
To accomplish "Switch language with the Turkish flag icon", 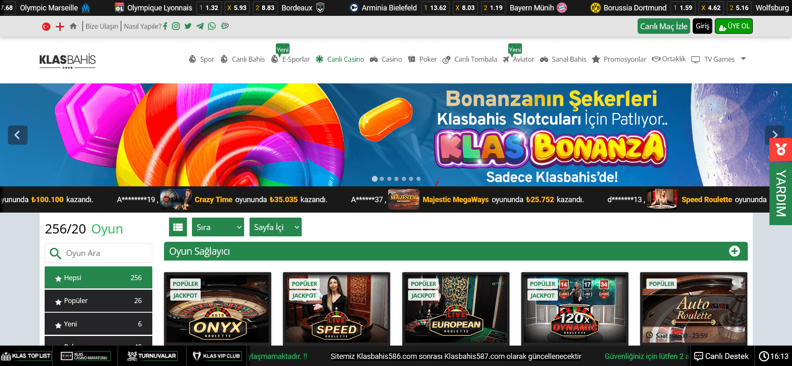I will pyautogui.click(x=46, y=26).
